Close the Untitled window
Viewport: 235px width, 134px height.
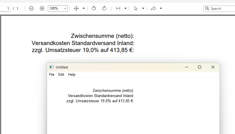pyautogui.click(x=213, y=67)
